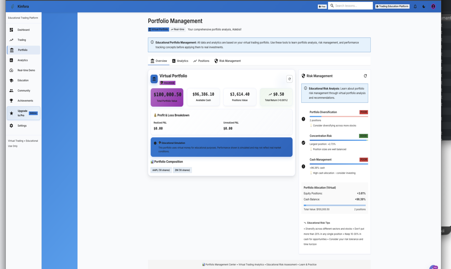
Task: Click the Achievements trophy icon
Action: click(x=11, y=101)
